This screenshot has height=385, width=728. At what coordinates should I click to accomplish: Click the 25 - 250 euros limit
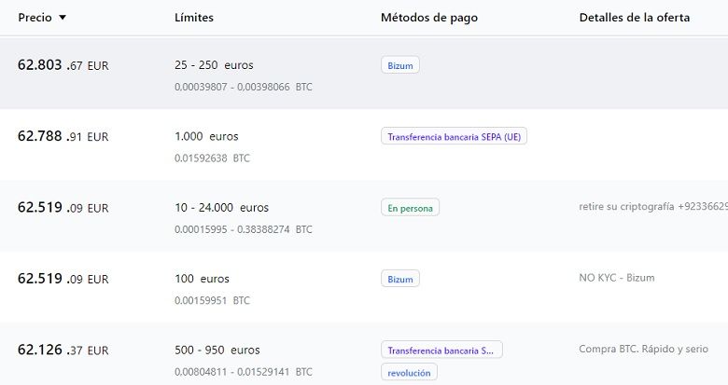(x=214, y=65)
